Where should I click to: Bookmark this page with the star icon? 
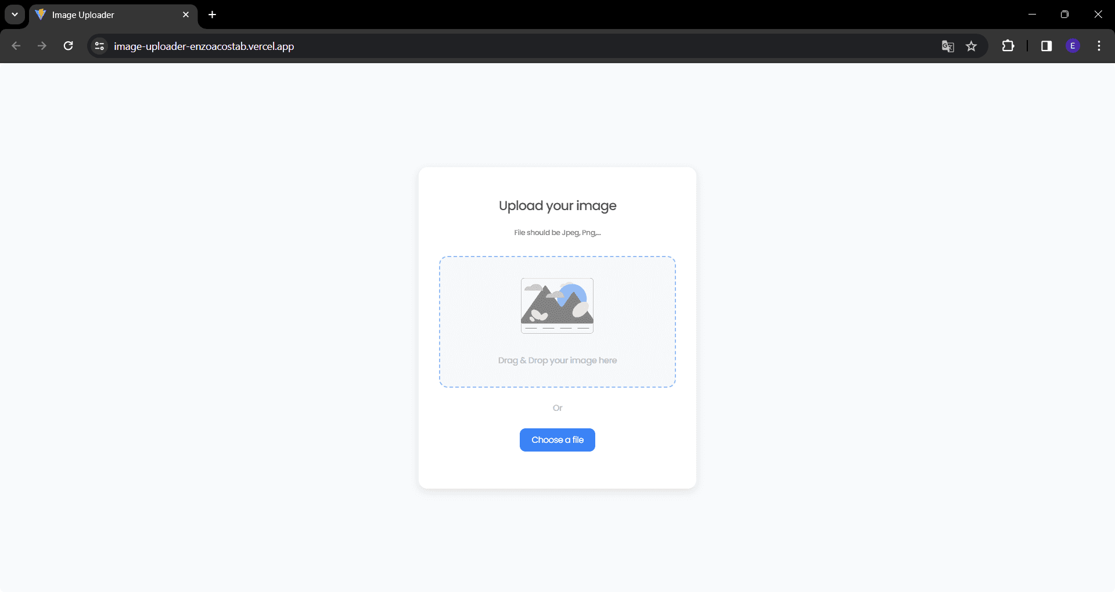(x=972, y=46)
